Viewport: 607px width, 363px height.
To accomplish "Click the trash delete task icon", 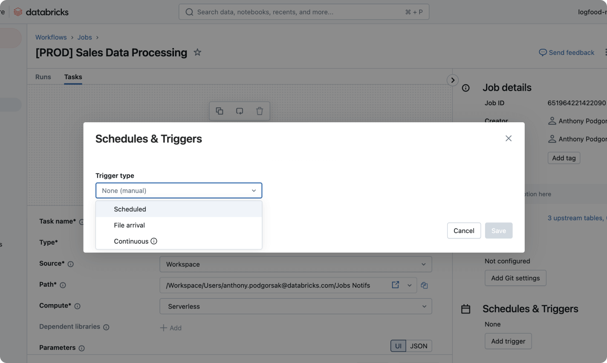I will (260, 111).
